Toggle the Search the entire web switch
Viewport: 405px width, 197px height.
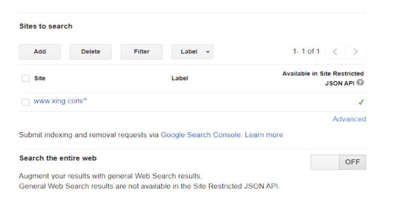(338, 162)
